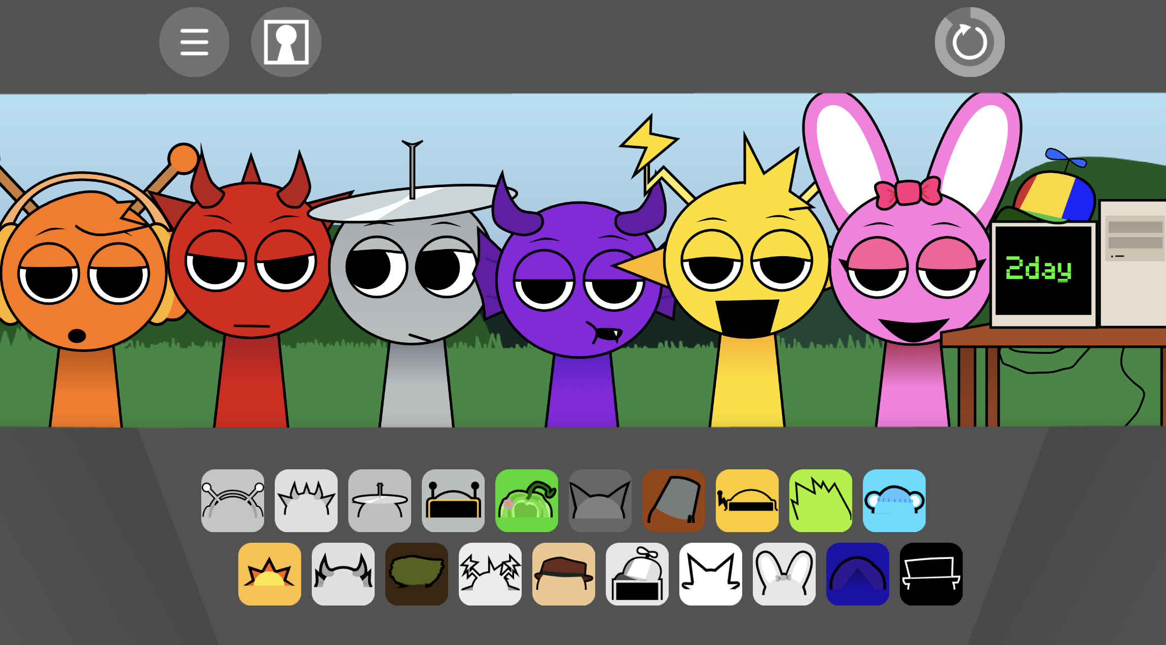This screenshot has width=1166, height=645.
Task: Select the white cat ears icon
Action: [x=711, y=574]
